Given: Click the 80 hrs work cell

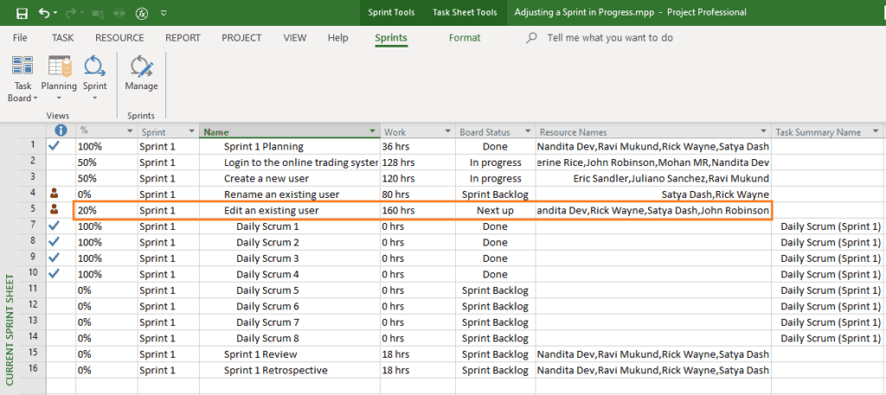Looking at the screenshot, I should coord(418,194).
